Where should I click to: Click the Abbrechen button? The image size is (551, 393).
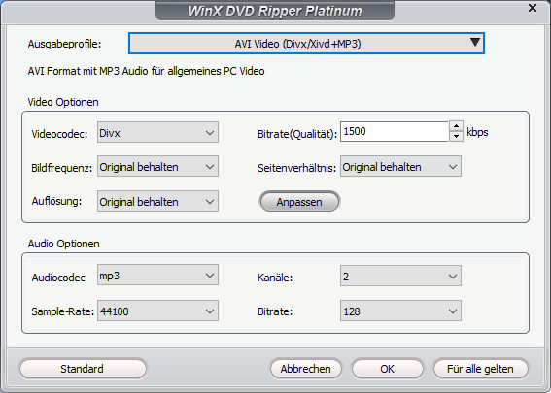306,369
